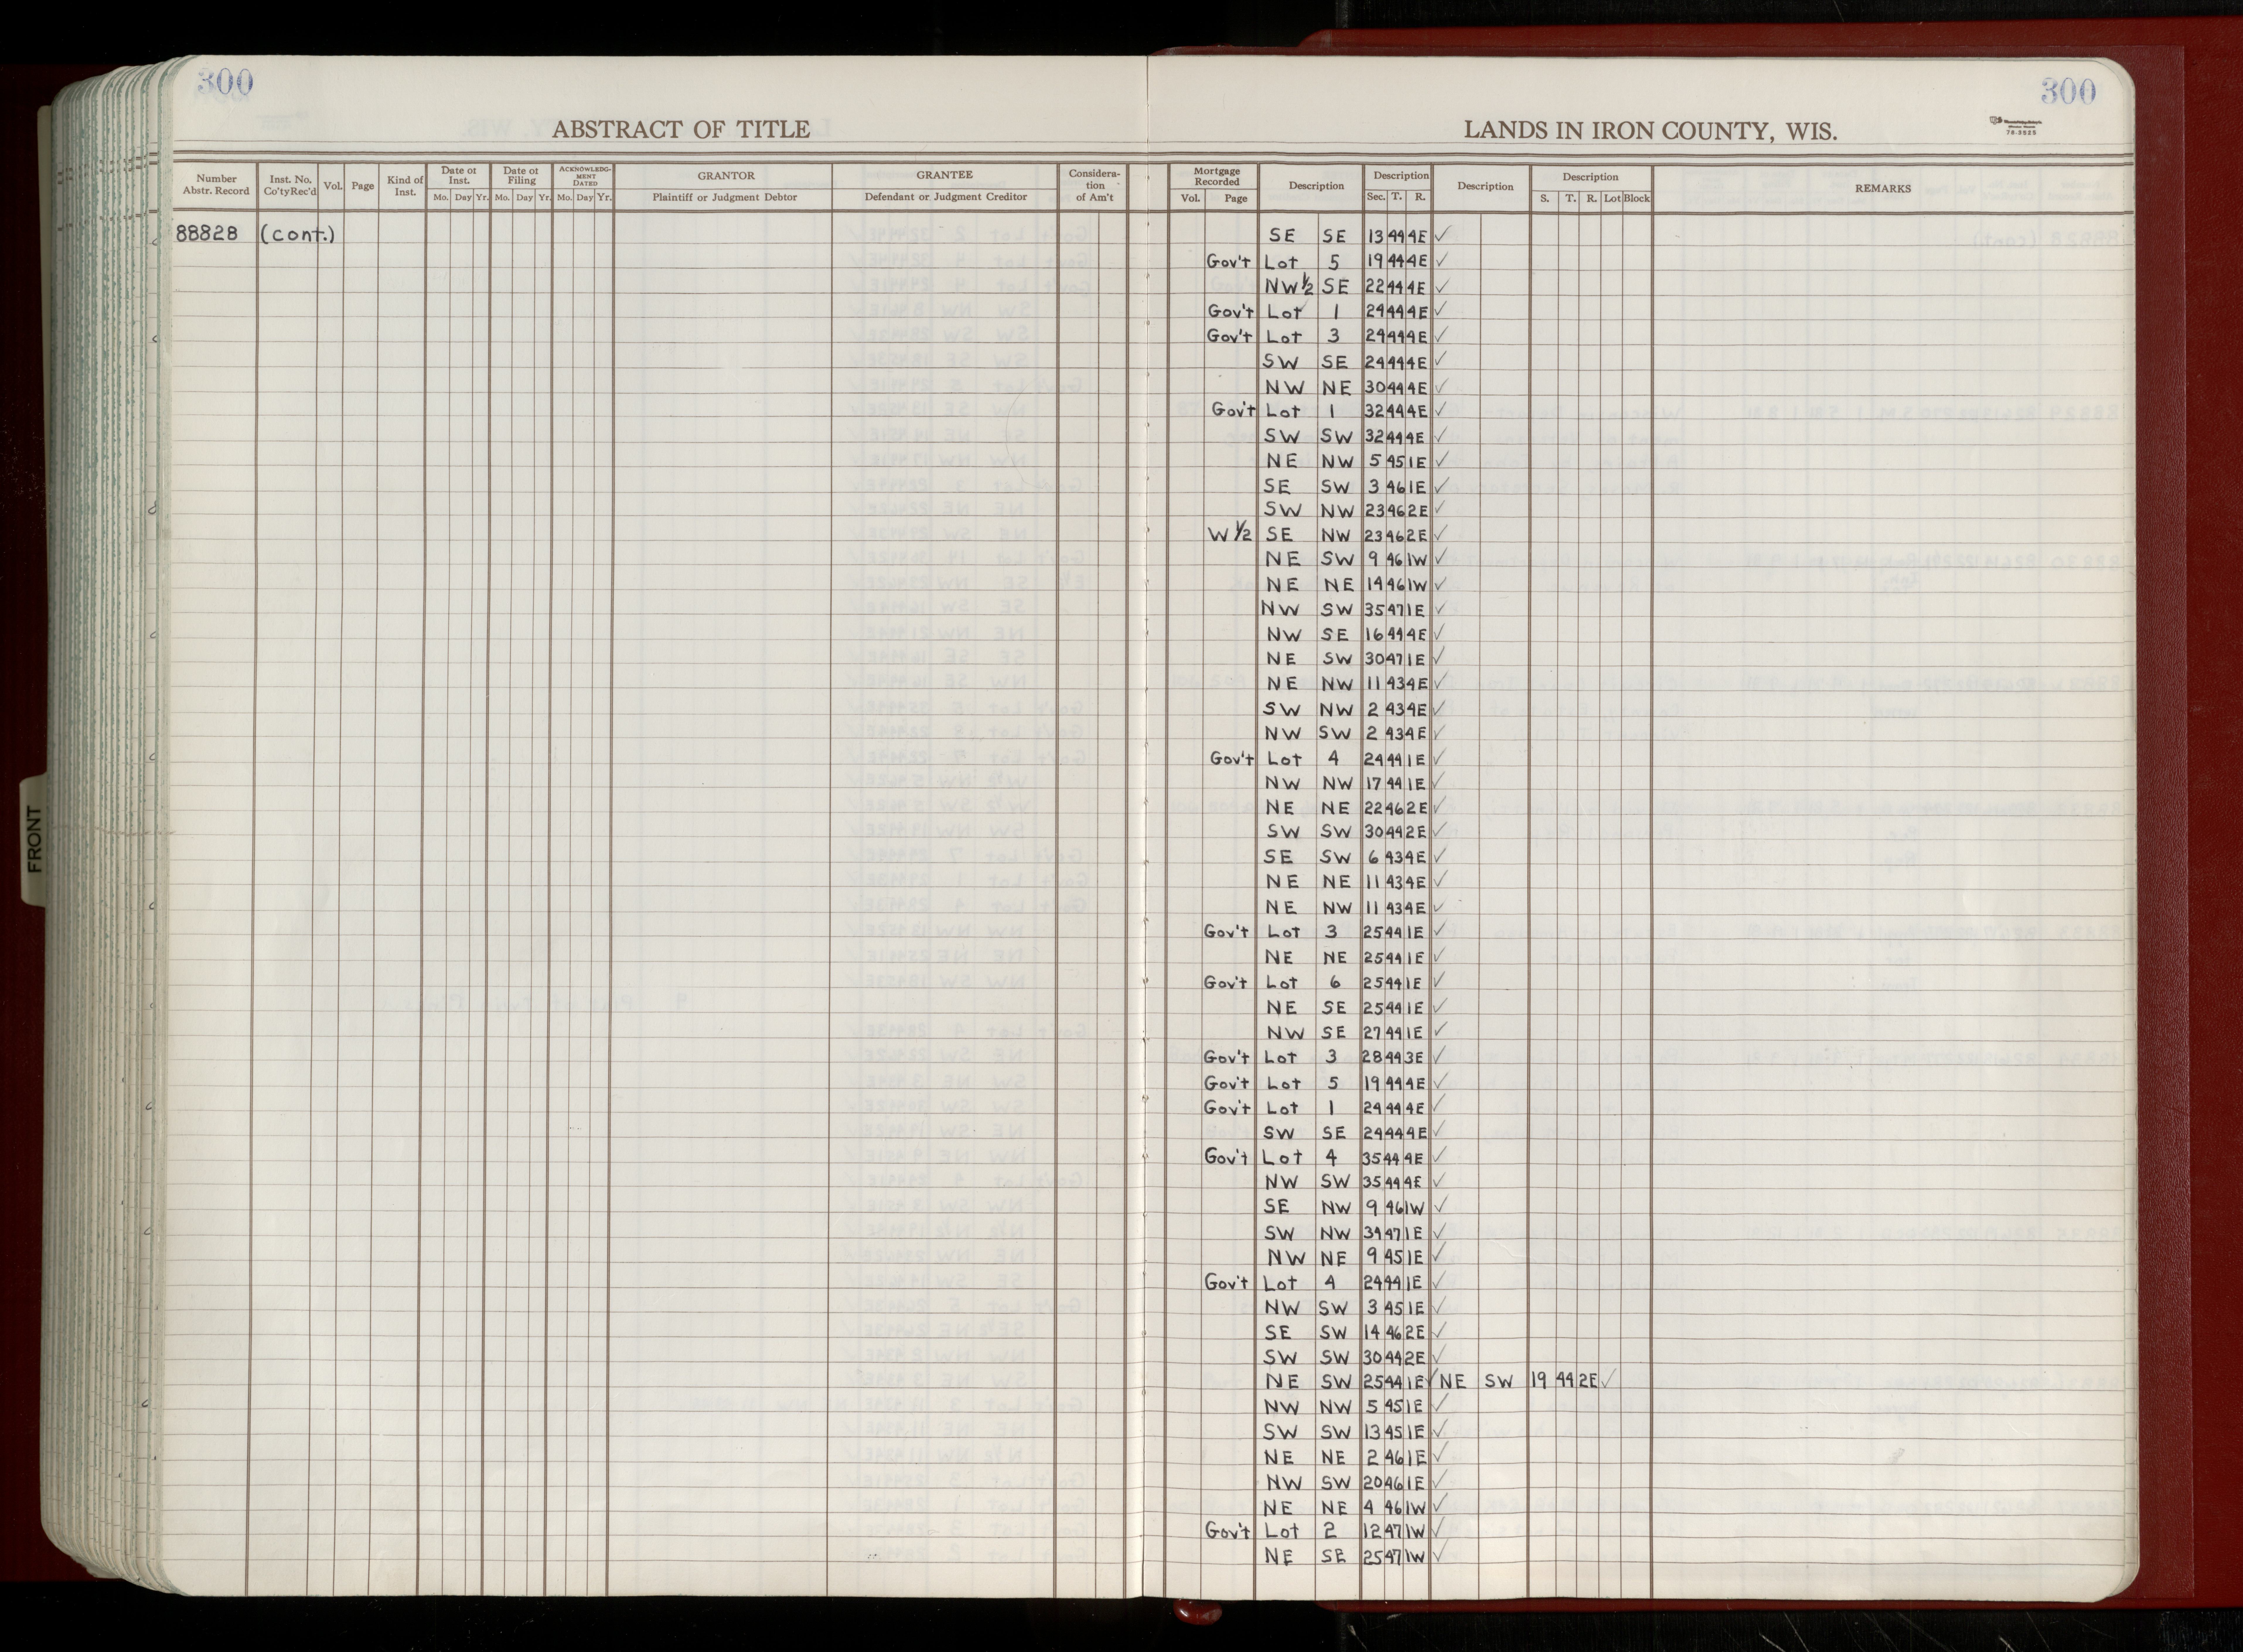Click the "GRANTEE" column header

(944, 175)
